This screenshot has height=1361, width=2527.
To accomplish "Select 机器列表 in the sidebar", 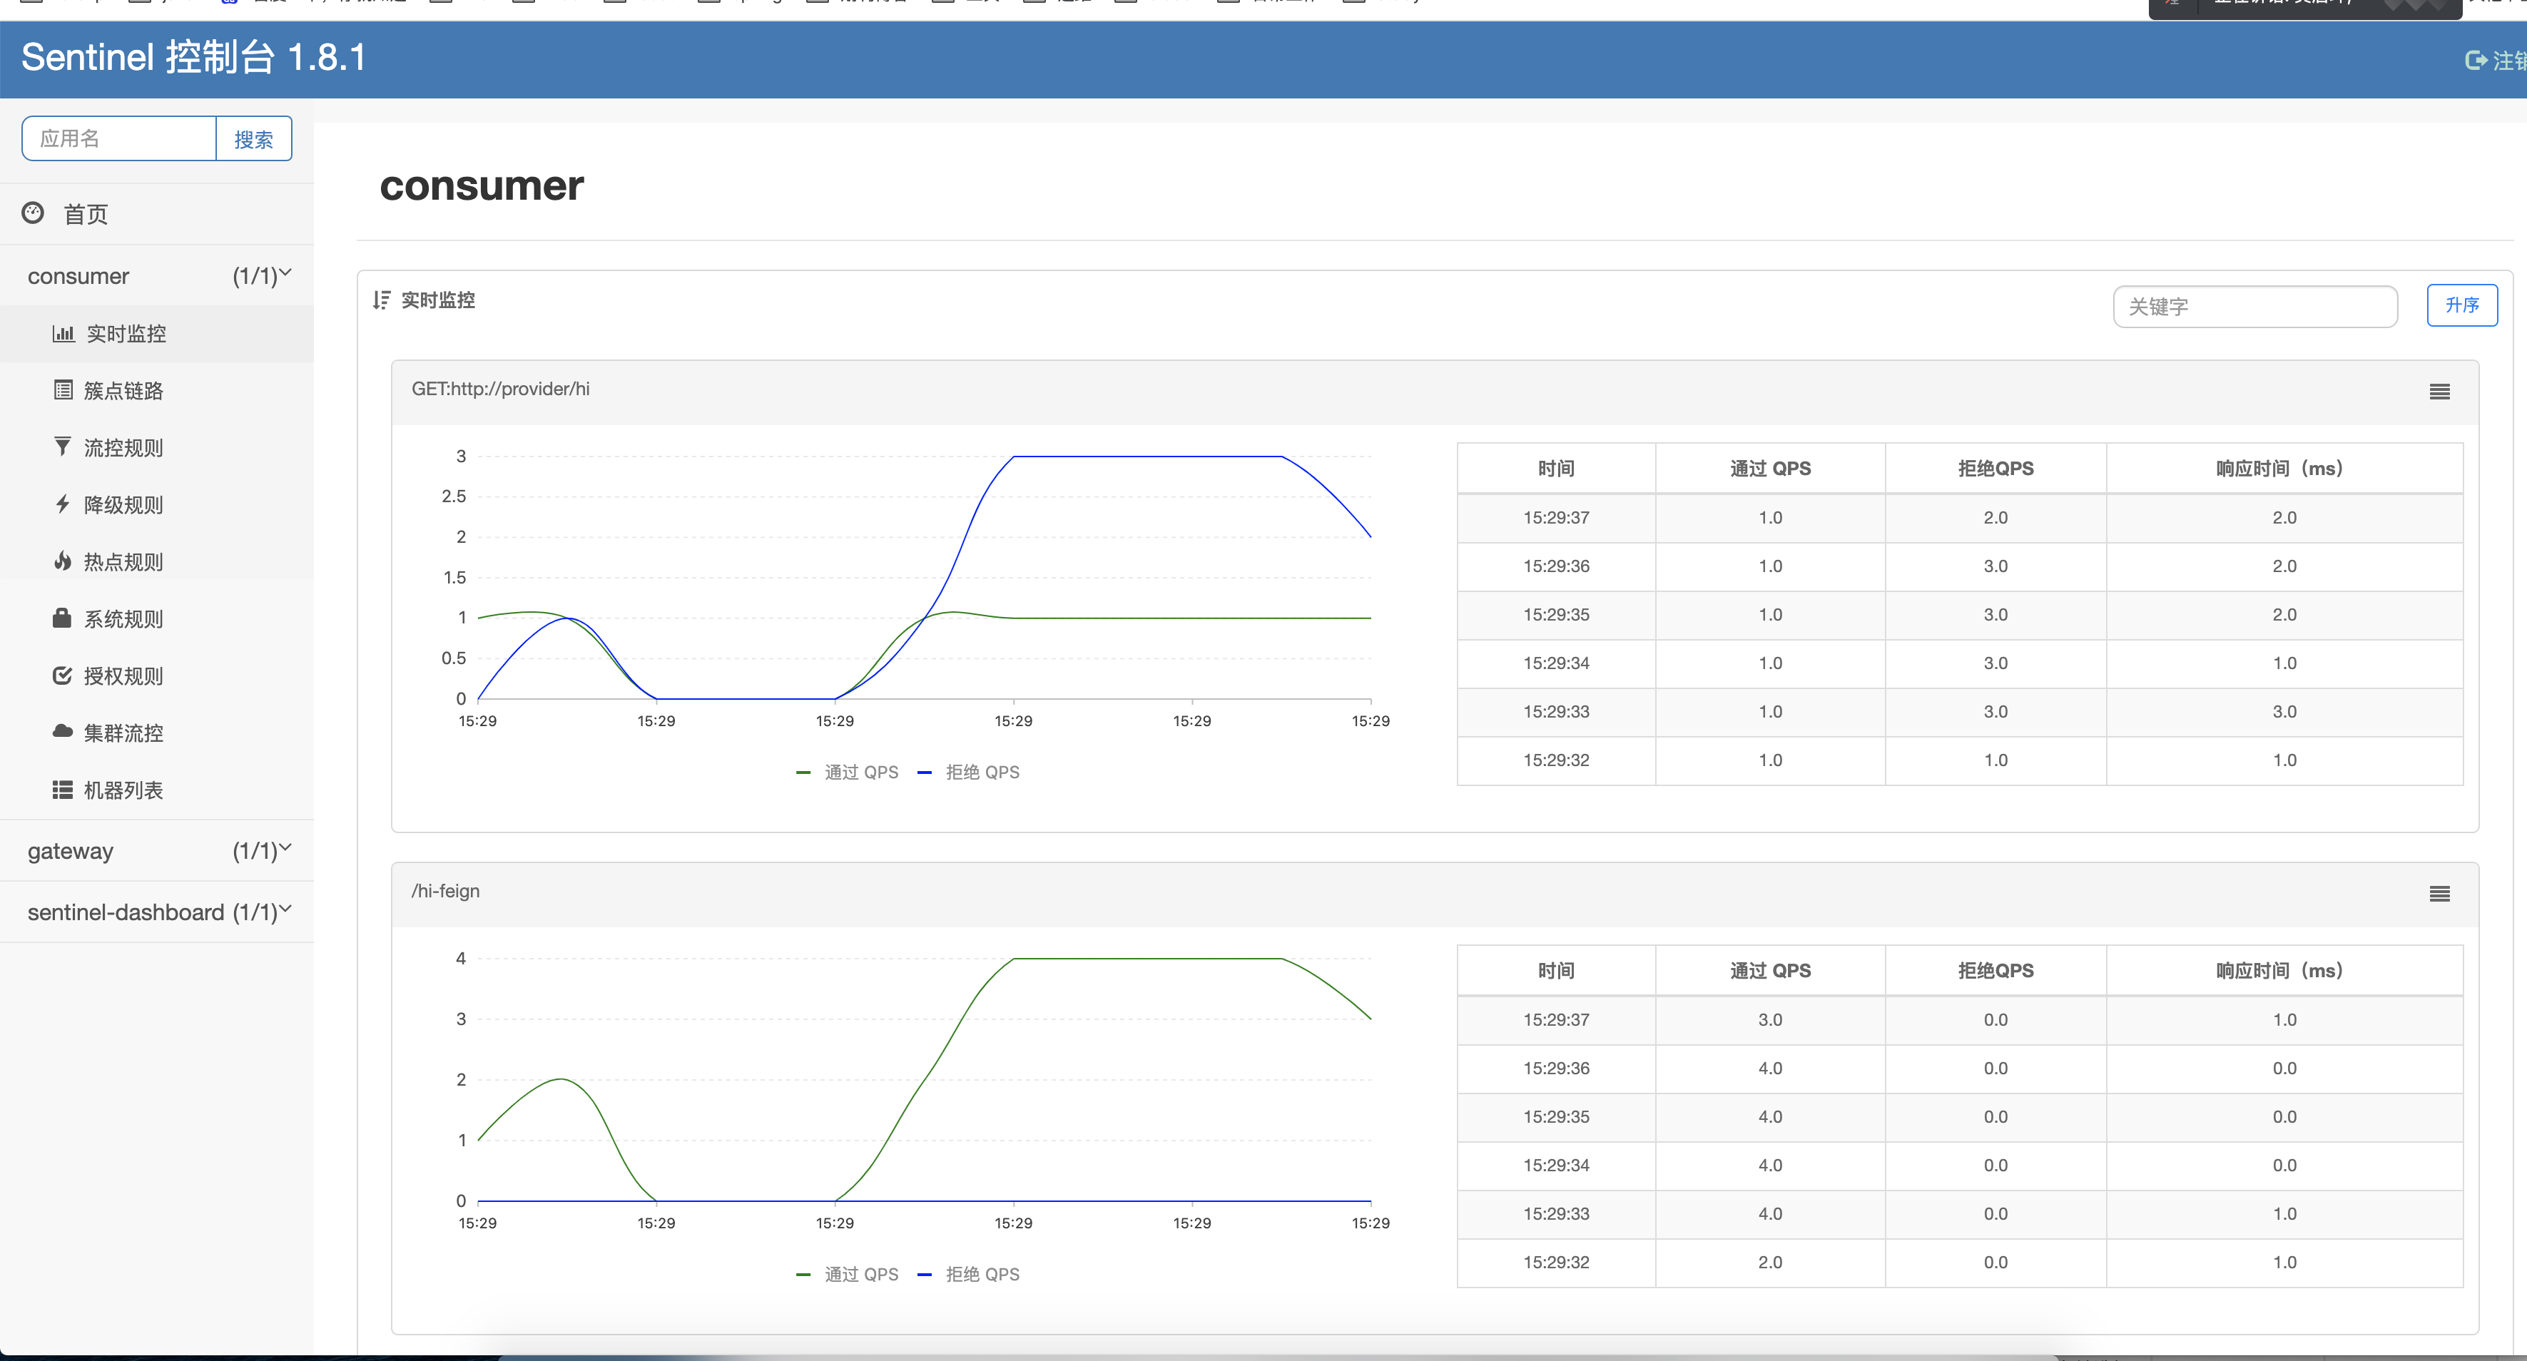I will (x=63, y=790).
